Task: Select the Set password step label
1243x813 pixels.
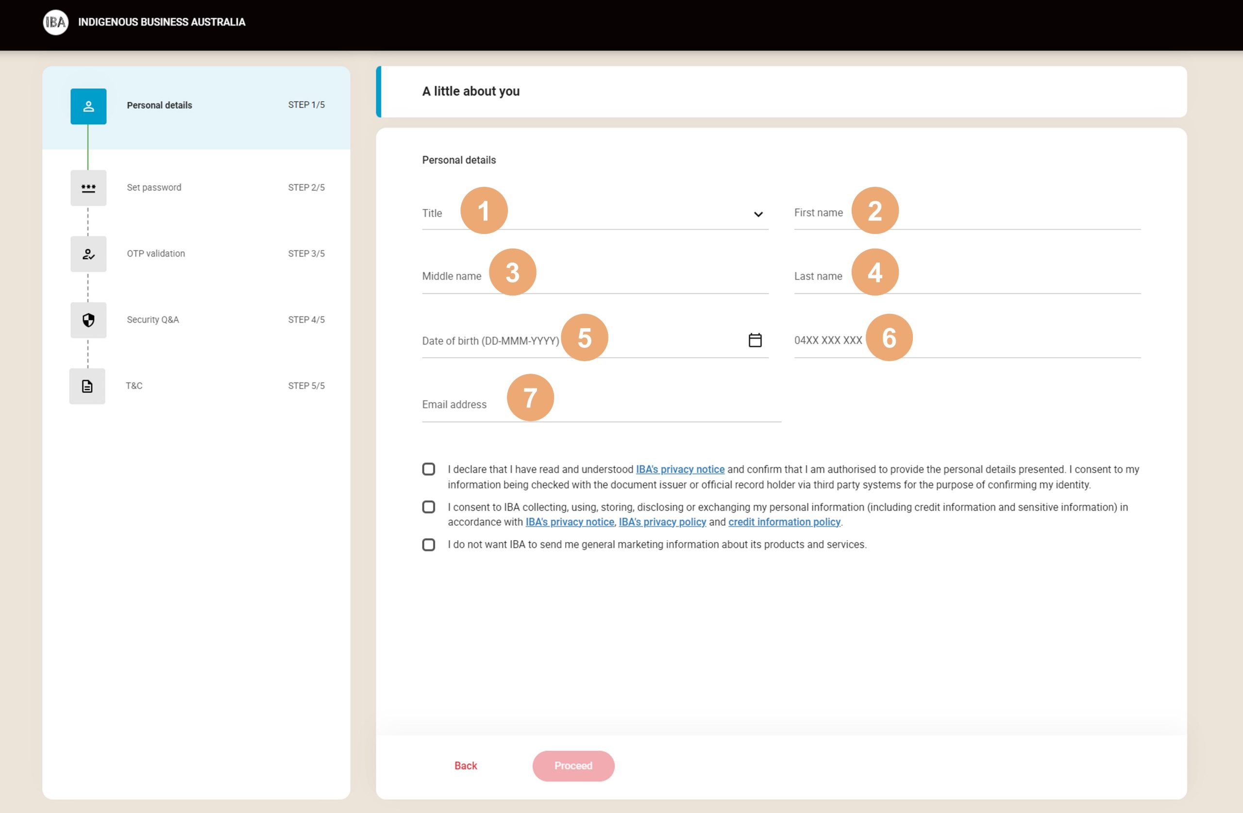Action: pyautogui.click(x=154, y=187)
